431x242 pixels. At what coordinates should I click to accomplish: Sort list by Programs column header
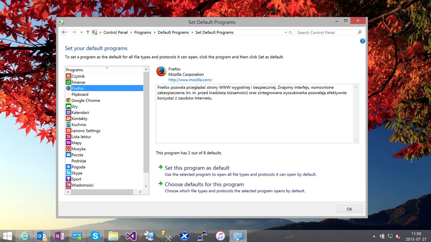[104, 70]
